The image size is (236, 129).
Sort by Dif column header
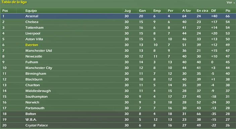point(214,11)
